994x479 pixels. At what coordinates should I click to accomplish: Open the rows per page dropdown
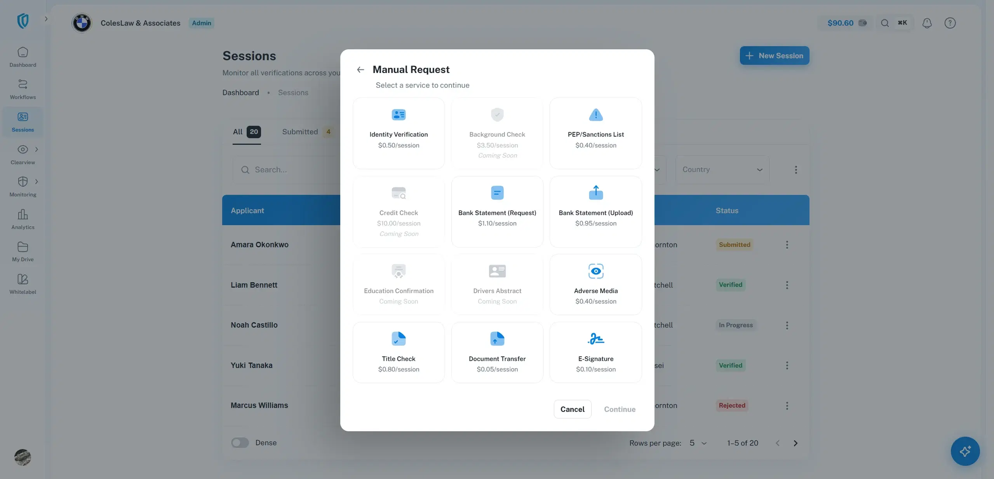coord(698,443)
